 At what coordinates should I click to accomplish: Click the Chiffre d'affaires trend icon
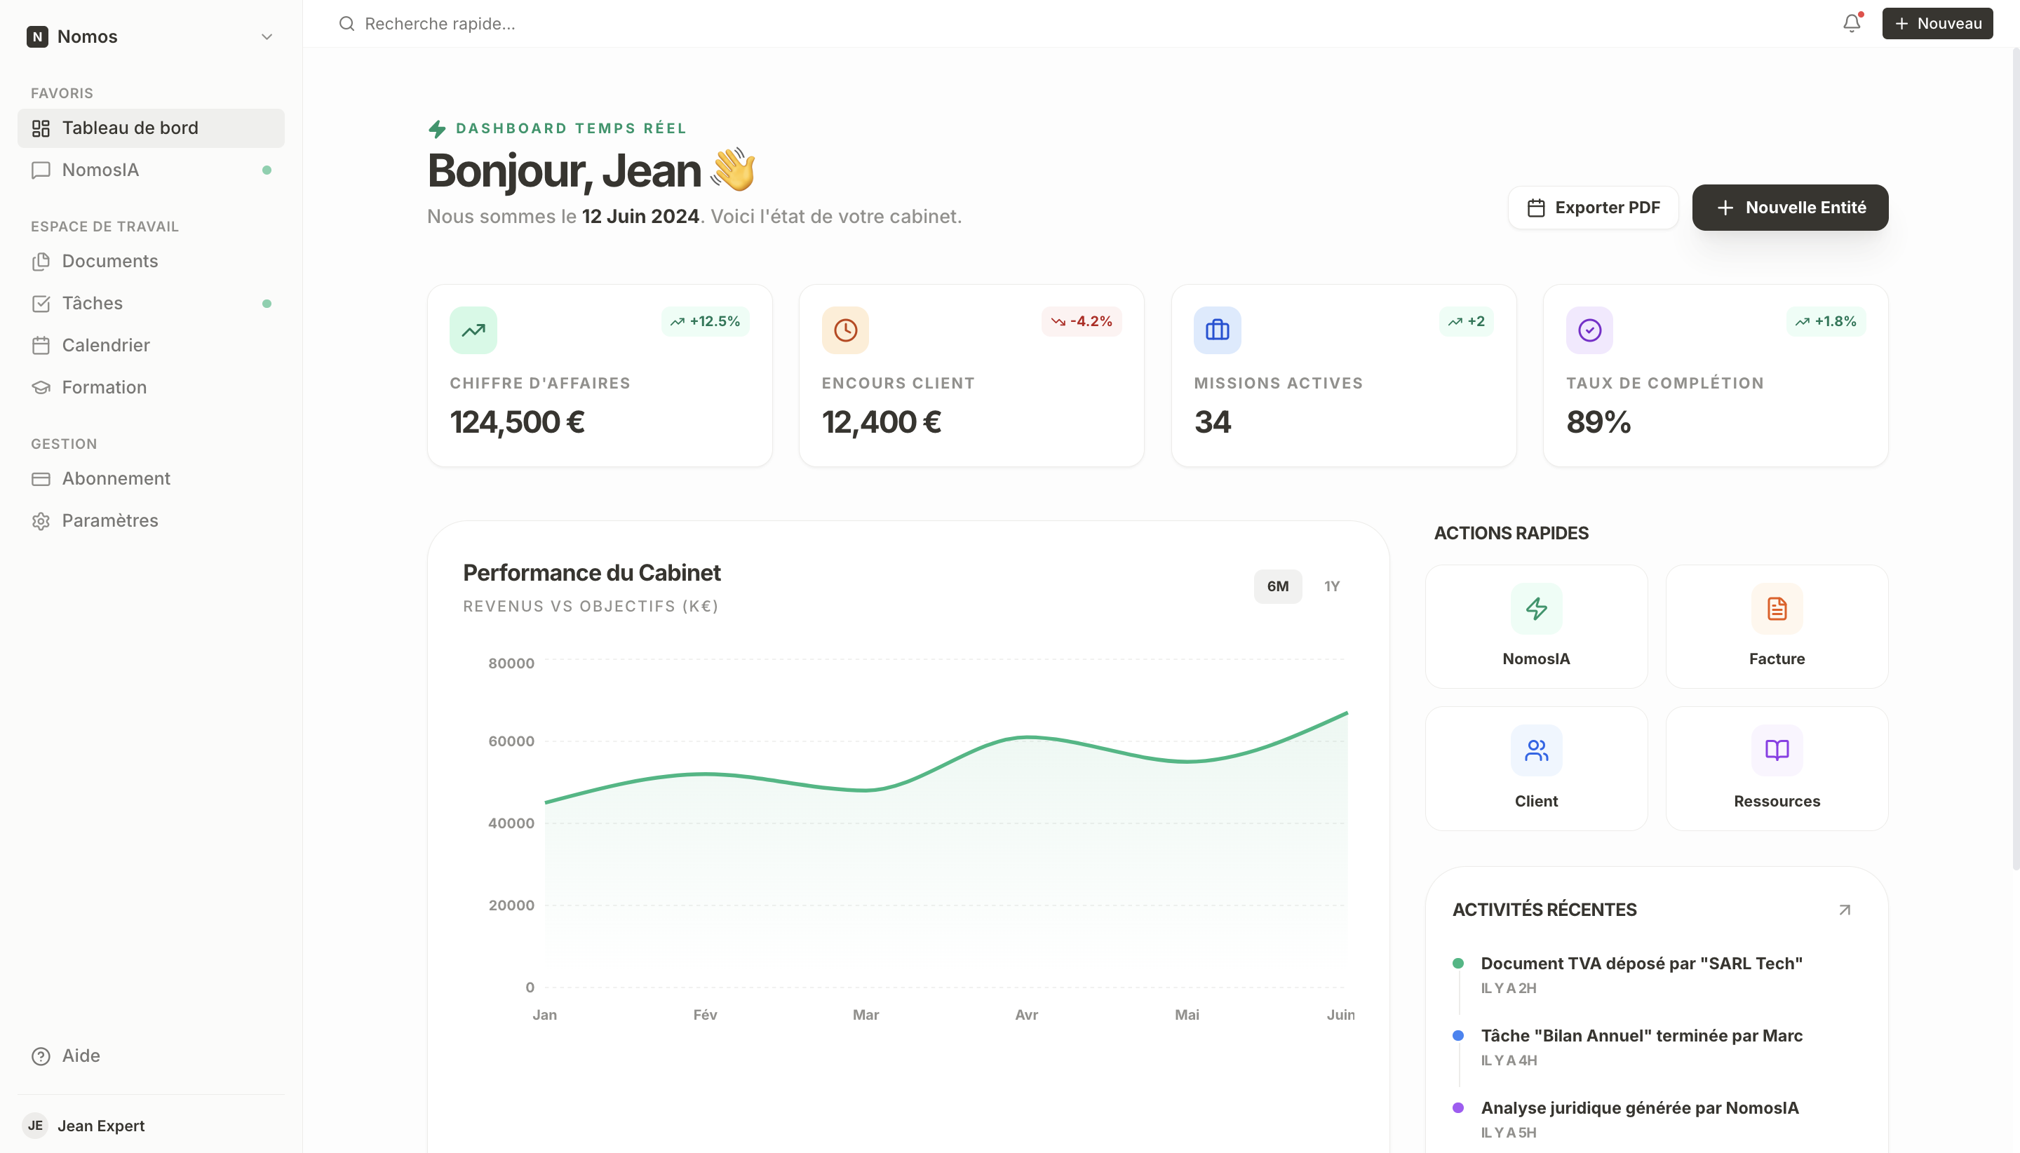tap(473, 330)
